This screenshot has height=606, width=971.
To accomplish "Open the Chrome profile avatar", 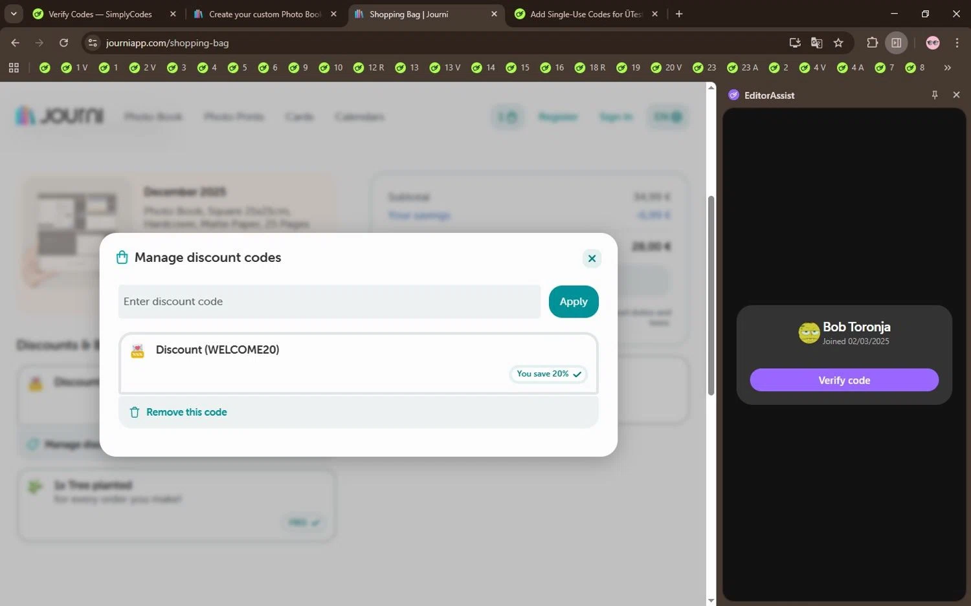I will 933,43.
